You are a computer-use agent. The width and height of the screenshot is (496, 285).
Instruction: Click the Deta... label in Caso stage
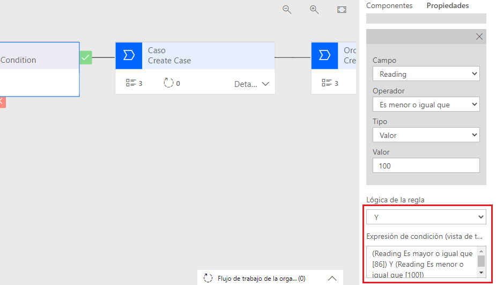point(246,84)
